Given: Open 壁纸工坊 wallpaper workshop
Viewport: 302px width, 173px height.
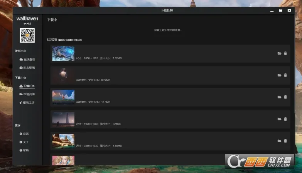Looking at the screenshot, I should (x=27, y=103).
